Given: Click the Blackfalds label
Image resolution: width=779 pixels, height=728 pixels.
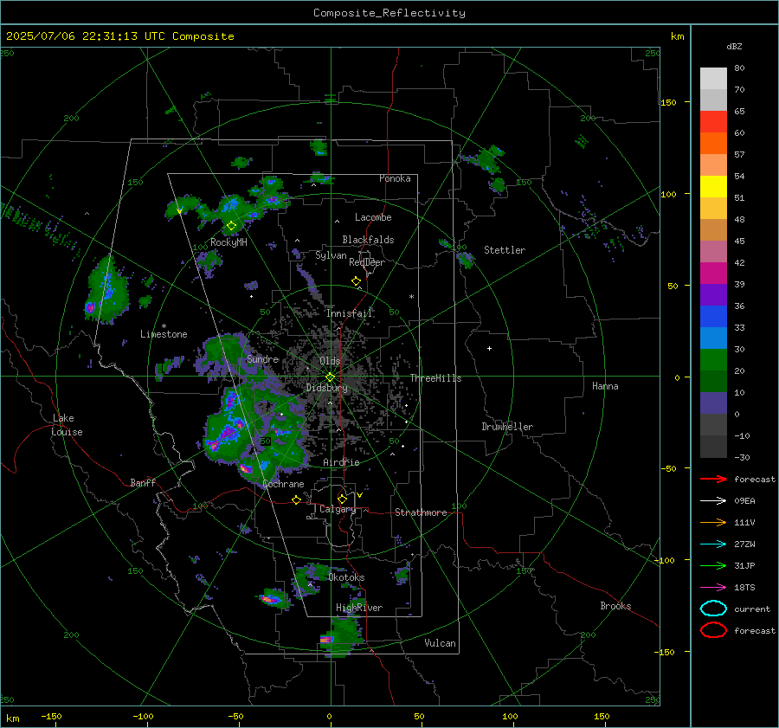Looking at the screenshot, I should click(368, 240).
